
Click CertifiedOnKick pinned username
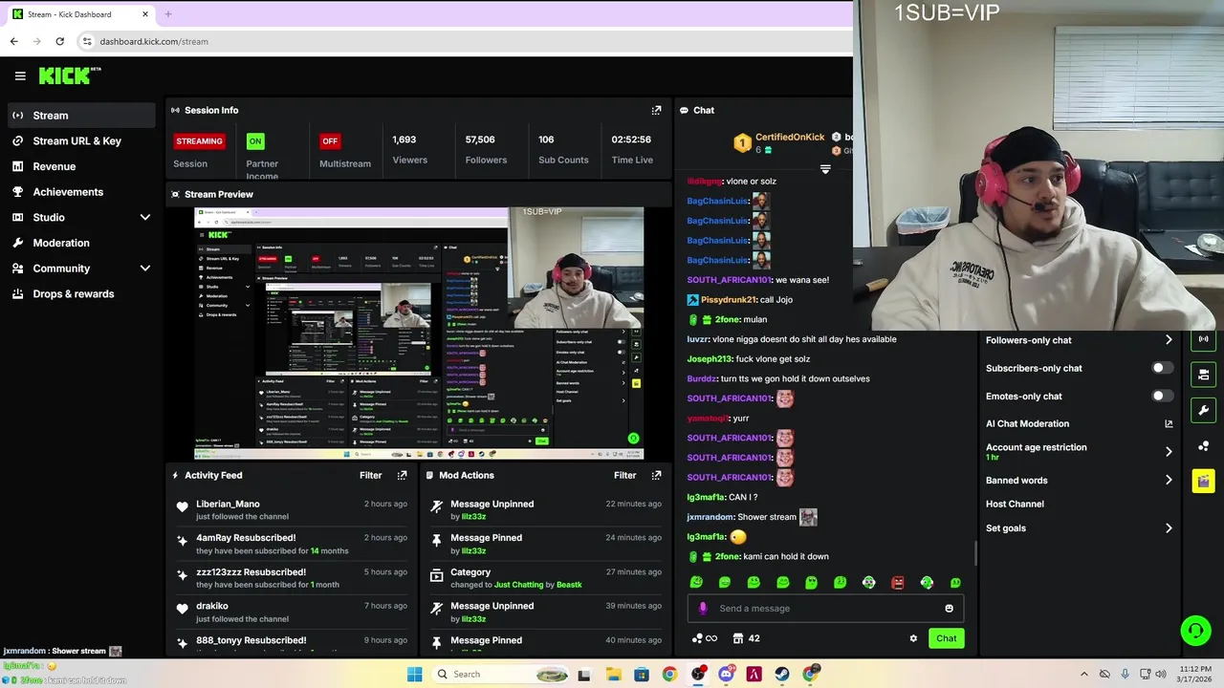pos(790,137)
